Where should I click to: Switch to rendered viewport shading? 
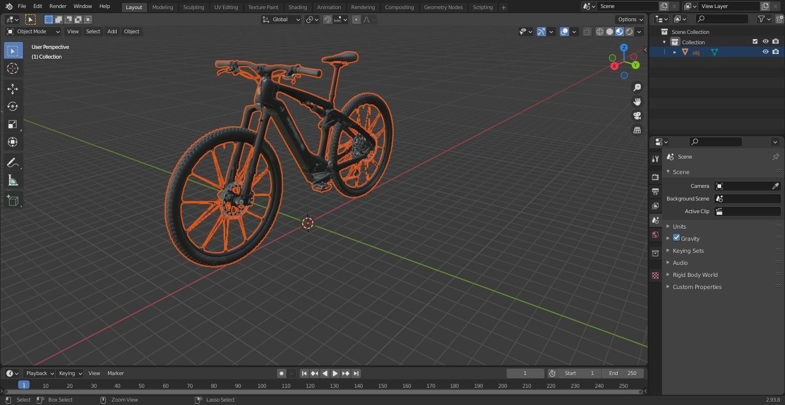(629, 32)
